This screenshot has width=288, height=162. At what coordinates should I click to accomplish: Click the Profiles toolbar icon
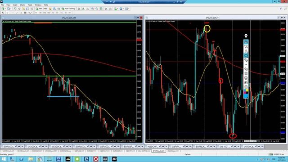tap(9, 9)
